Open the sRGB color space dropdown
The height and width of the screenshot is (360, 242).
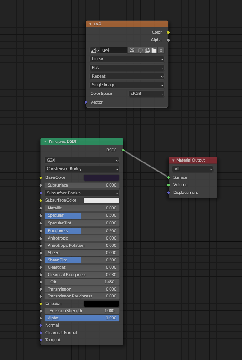[x=146, y=94]
